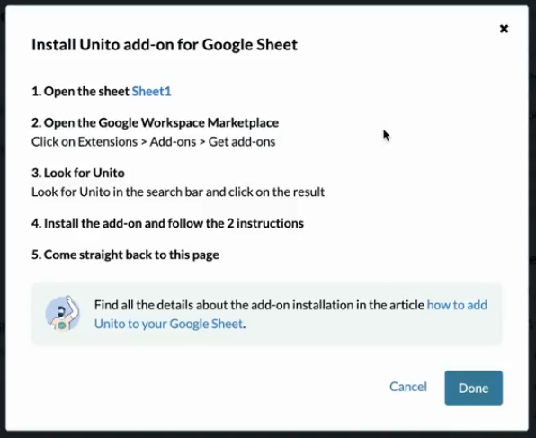Click the 'Get add-ons' text in the instructions
The image size is (536, 438).
click(242, 141)
